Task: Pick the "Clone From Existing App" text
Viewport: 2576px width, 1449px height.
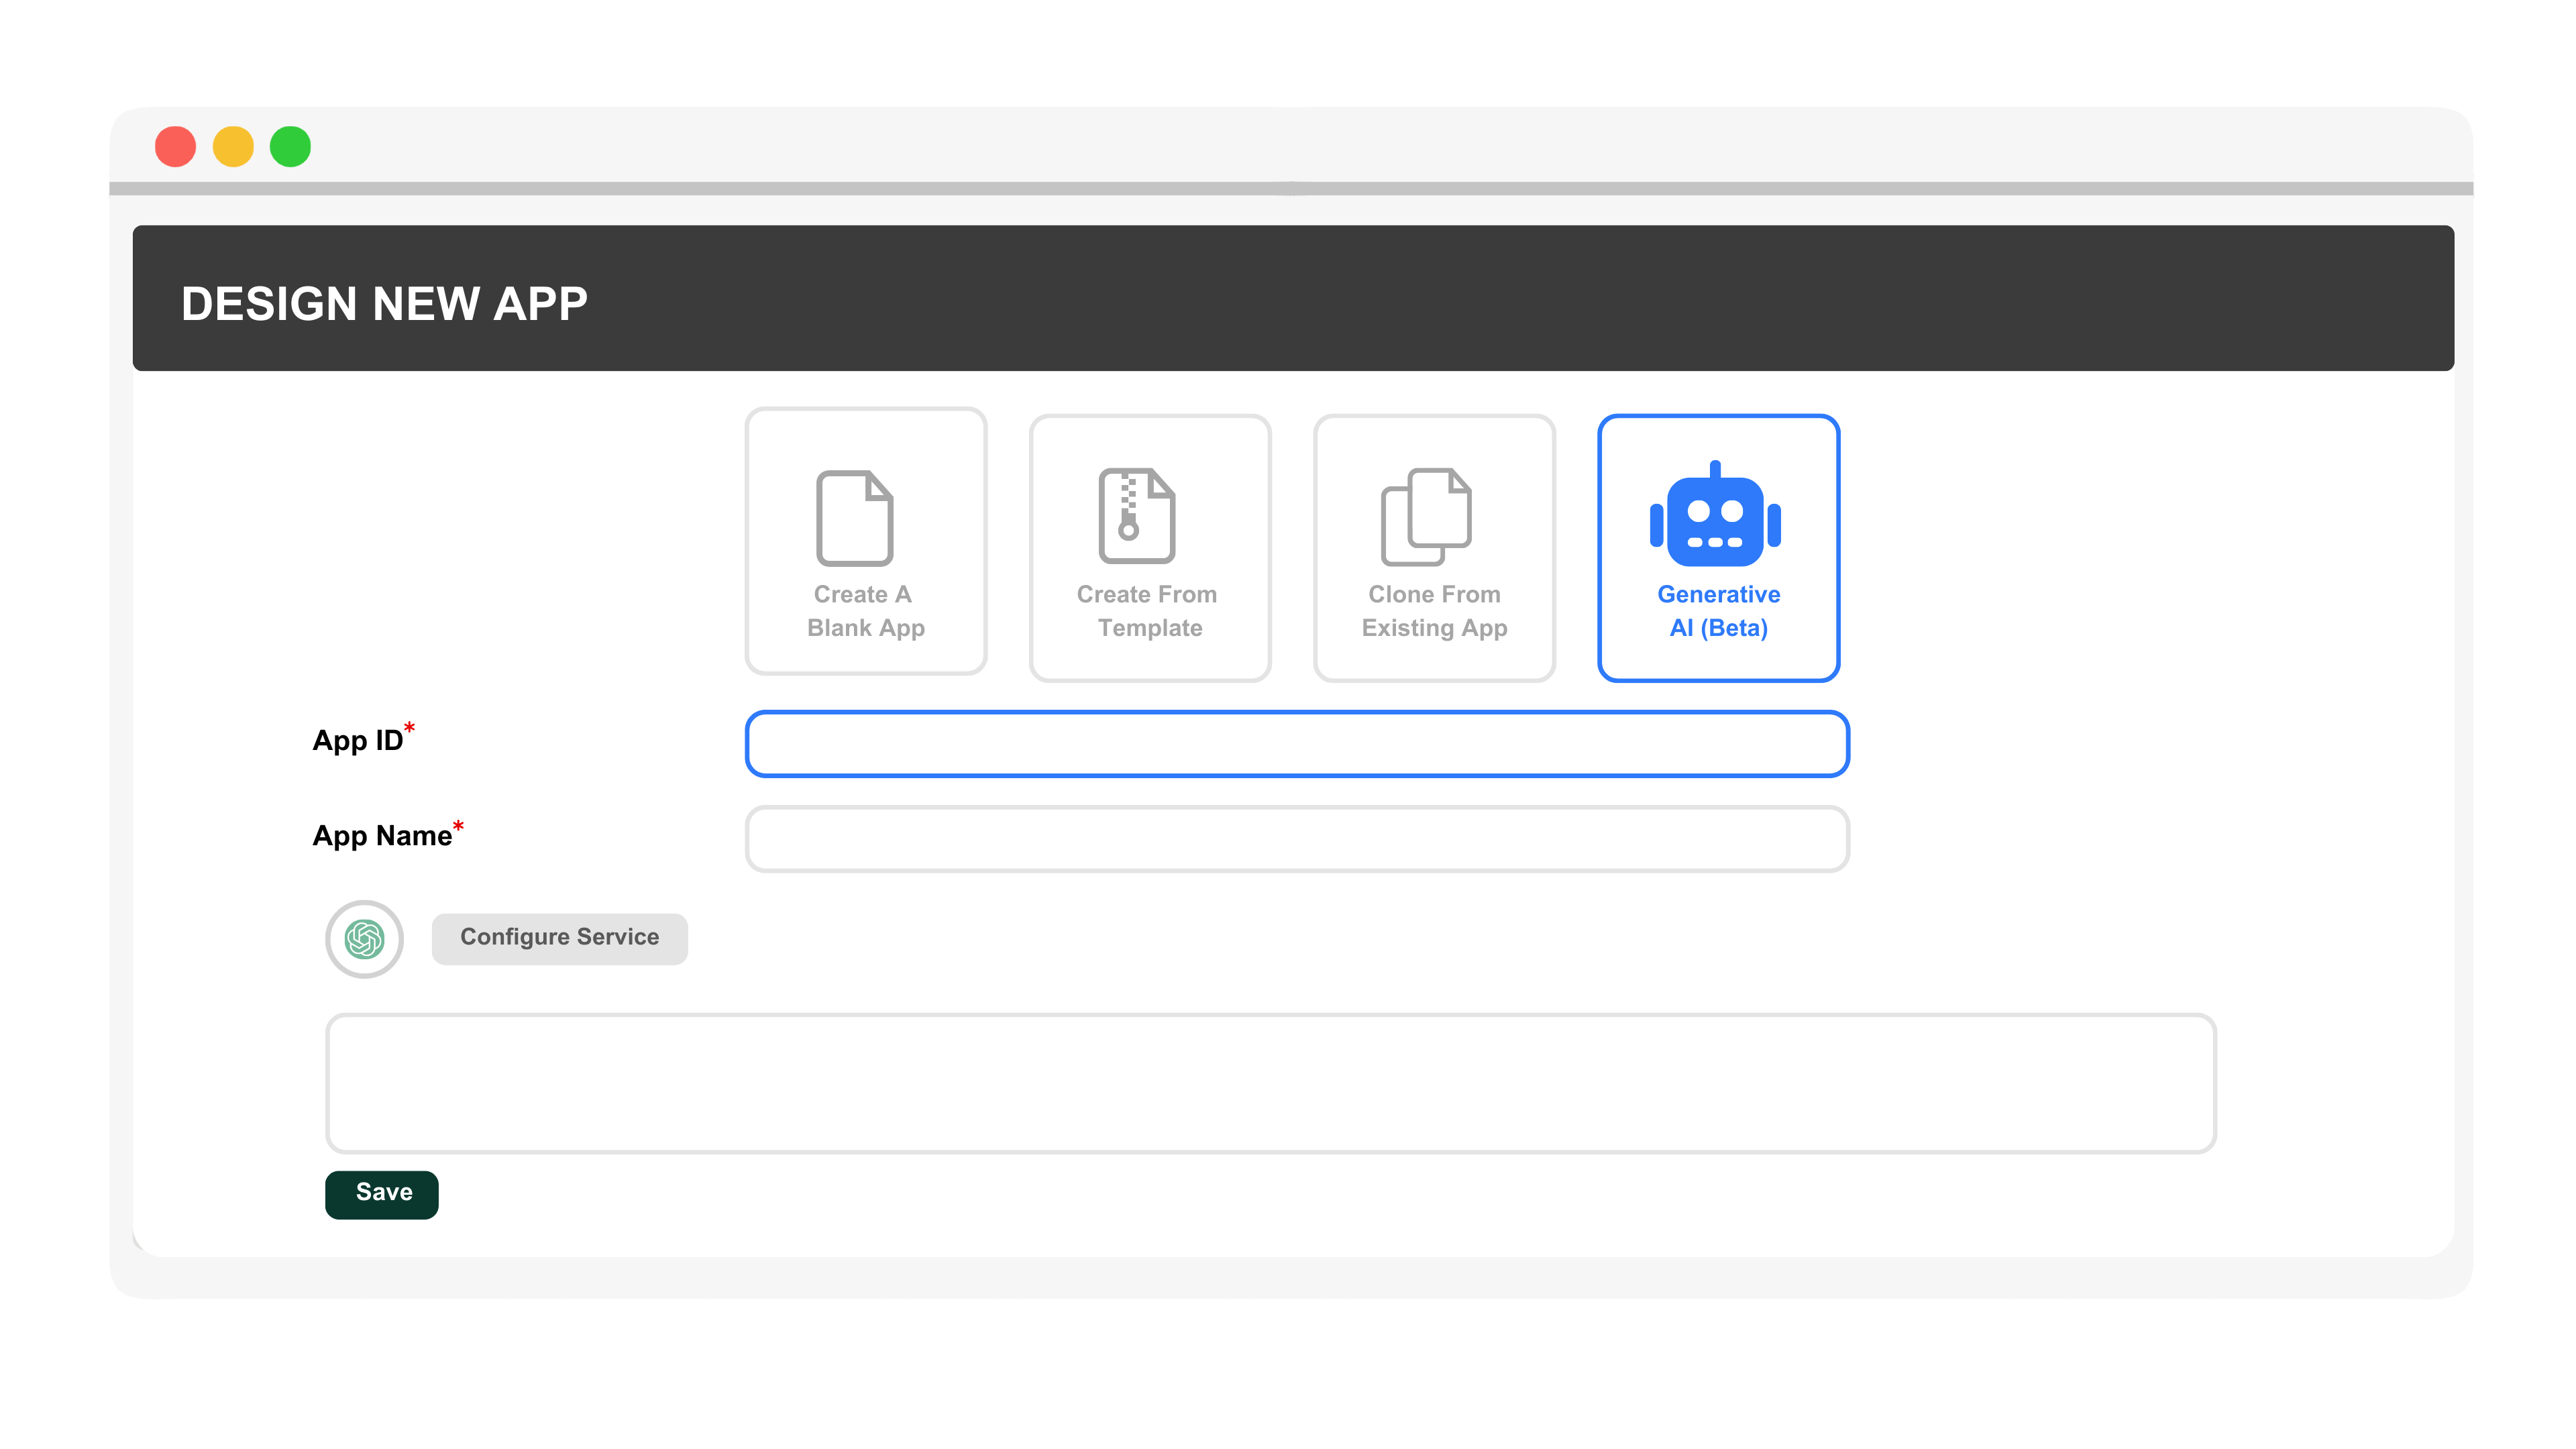Action: pyautogui.click(x=1433, y=611)
